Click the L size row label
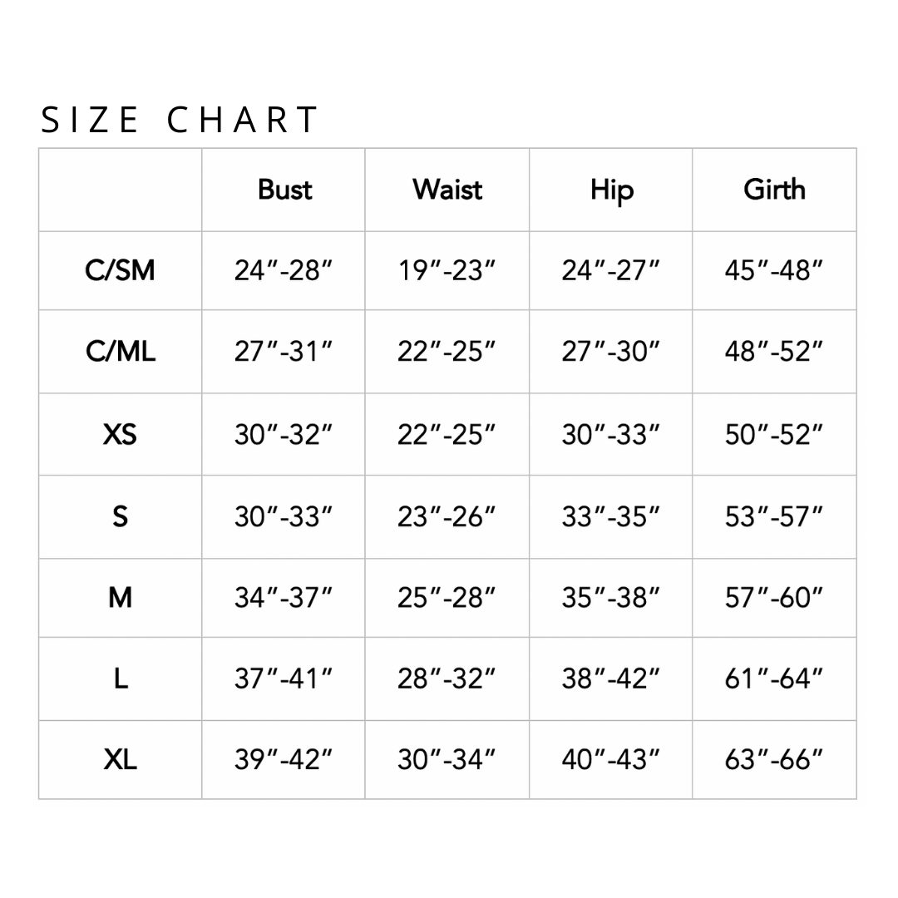The image size is (898, 898). tap(121, 678)
